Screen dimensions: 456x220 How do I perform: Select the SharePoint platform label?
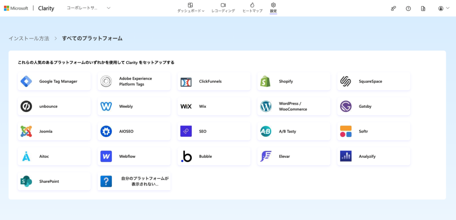tap(49, 181)
